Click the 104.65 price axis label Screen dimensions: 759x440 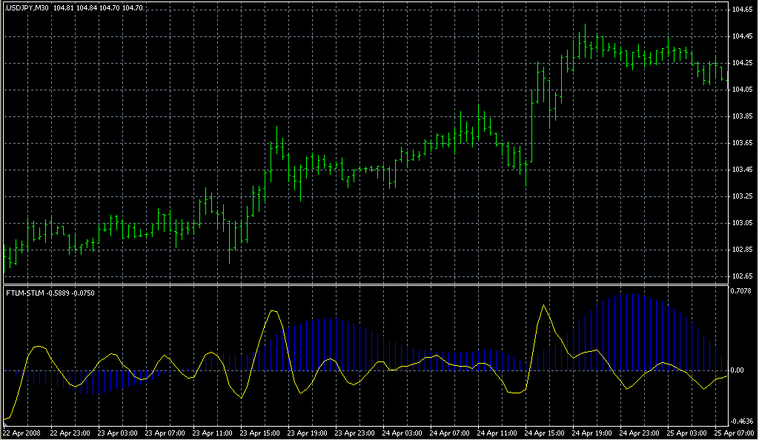(x=743, y=10)
